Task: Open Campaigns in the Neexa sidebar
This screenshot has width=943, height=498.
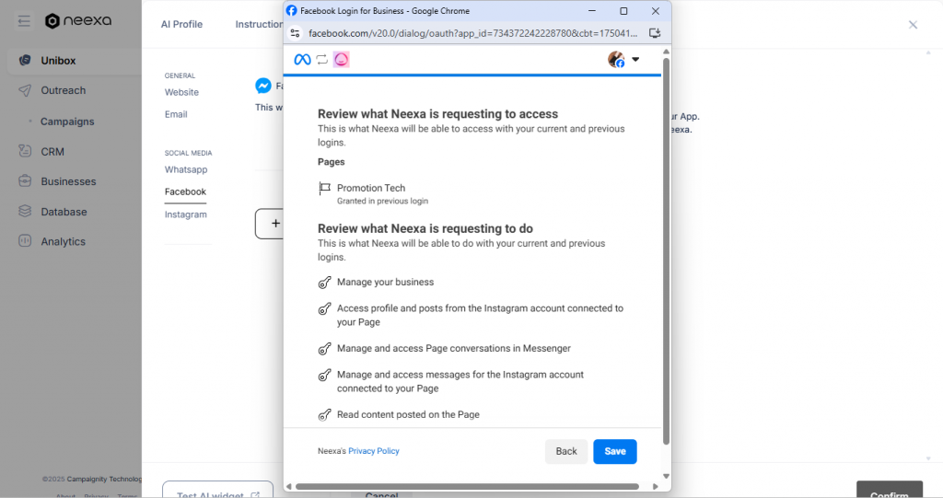Action: tap(67, 122)
